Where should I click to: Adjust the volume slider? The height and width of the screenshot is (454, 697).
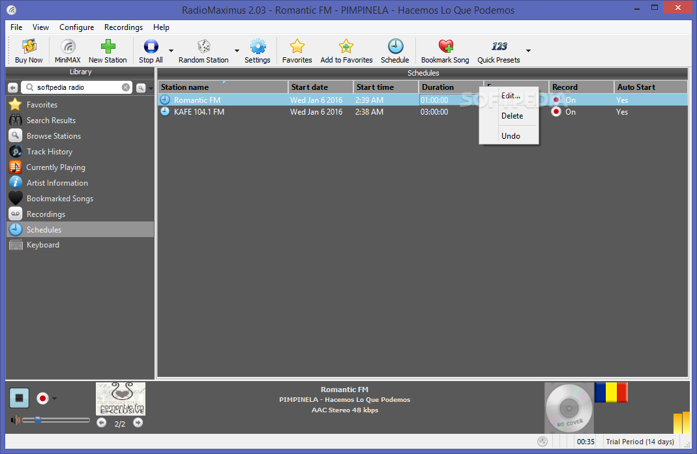[x=56, y=419]
